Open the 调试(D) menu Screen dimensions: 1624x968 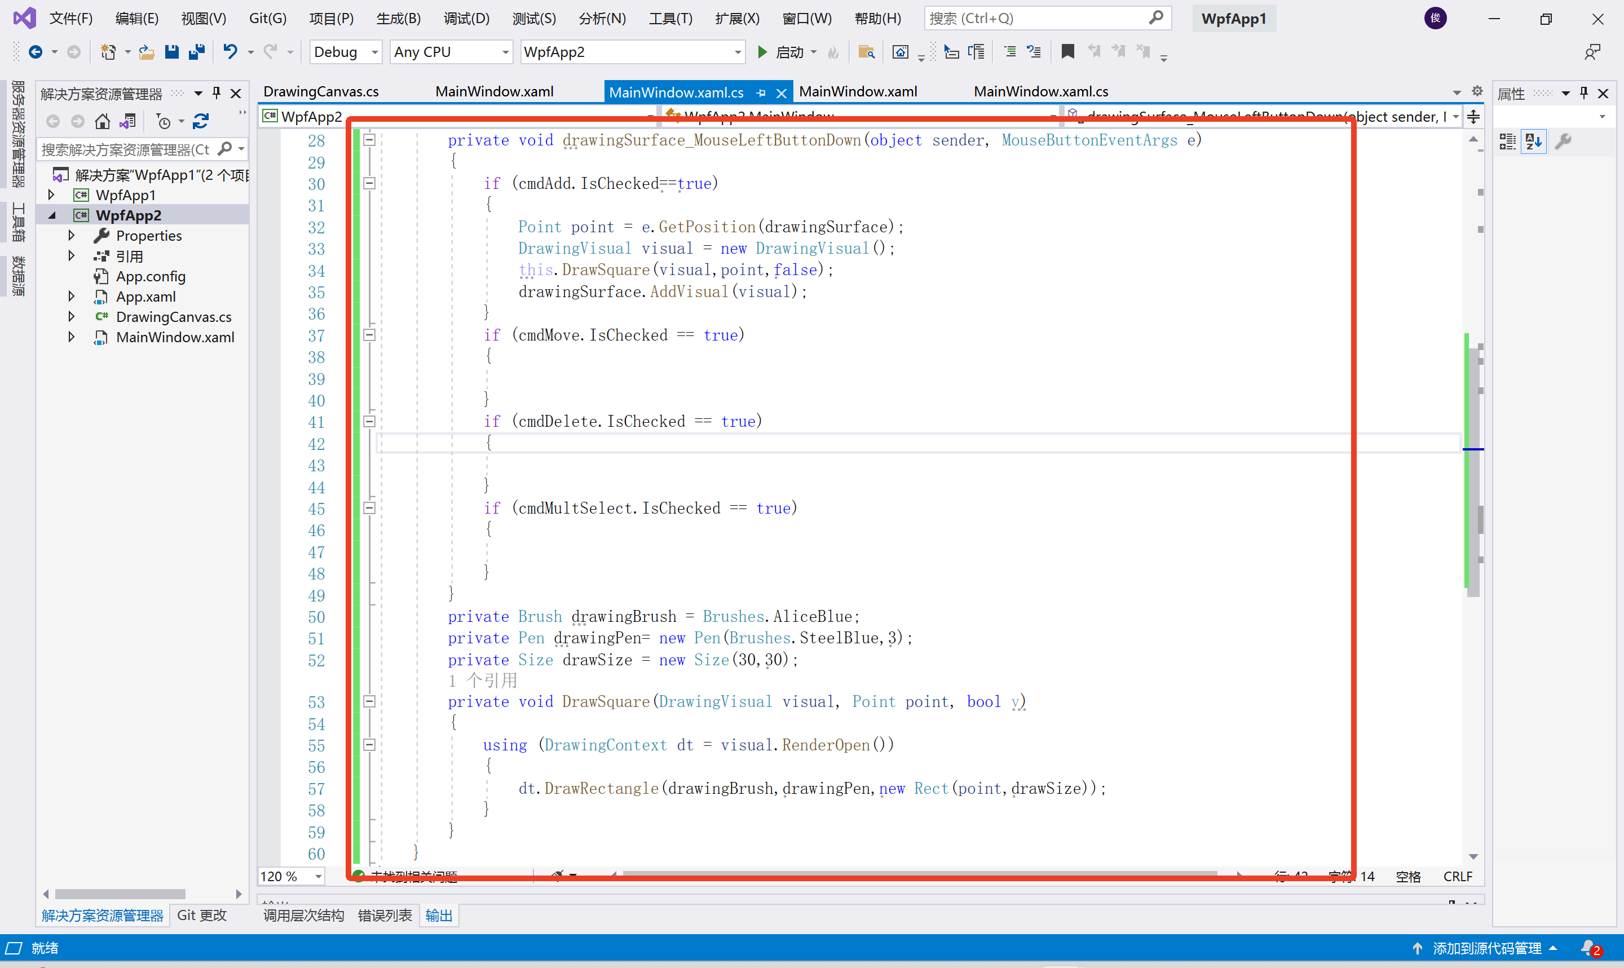coord(466,18)
